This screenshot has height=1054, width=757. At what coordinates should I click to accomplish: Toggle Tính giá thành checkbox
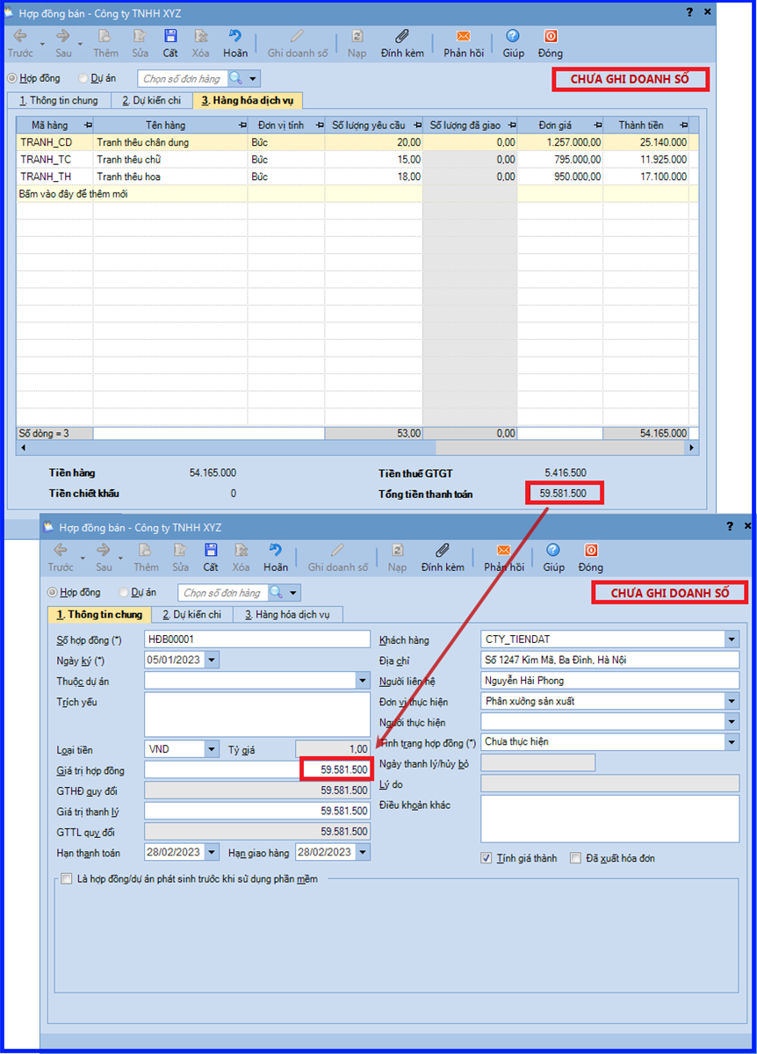(487, 858)
